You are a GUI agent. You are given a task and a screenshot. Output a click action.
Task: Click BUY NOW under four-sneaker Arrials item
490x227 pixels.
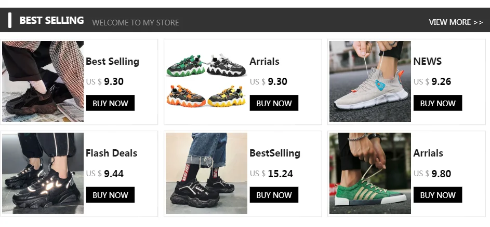pyautogui.click(x=274, y=103)
